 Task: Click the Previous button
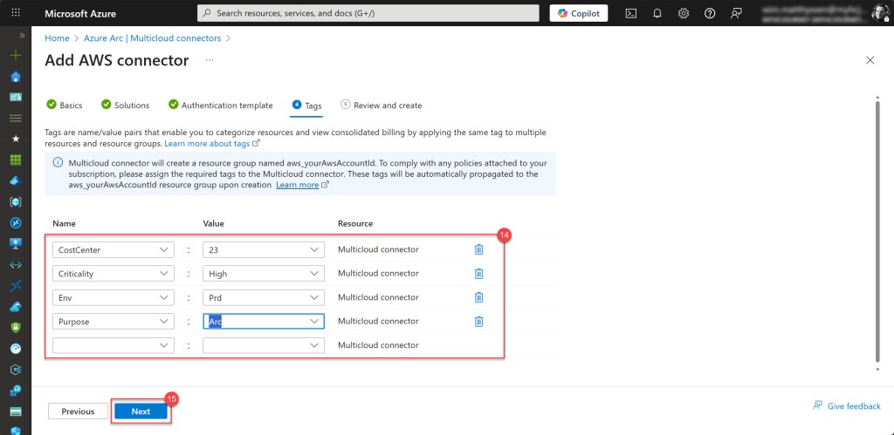point(78,411)
